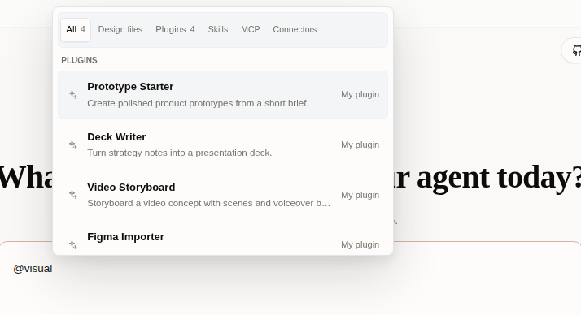Click 'My plugin' label on Video Storyboard row

360,195
